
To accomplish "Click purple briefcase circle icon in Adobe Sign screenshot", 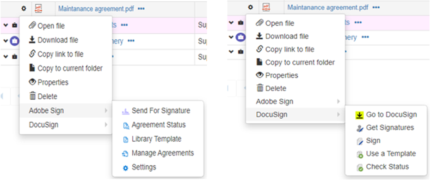I will [14, 41].
